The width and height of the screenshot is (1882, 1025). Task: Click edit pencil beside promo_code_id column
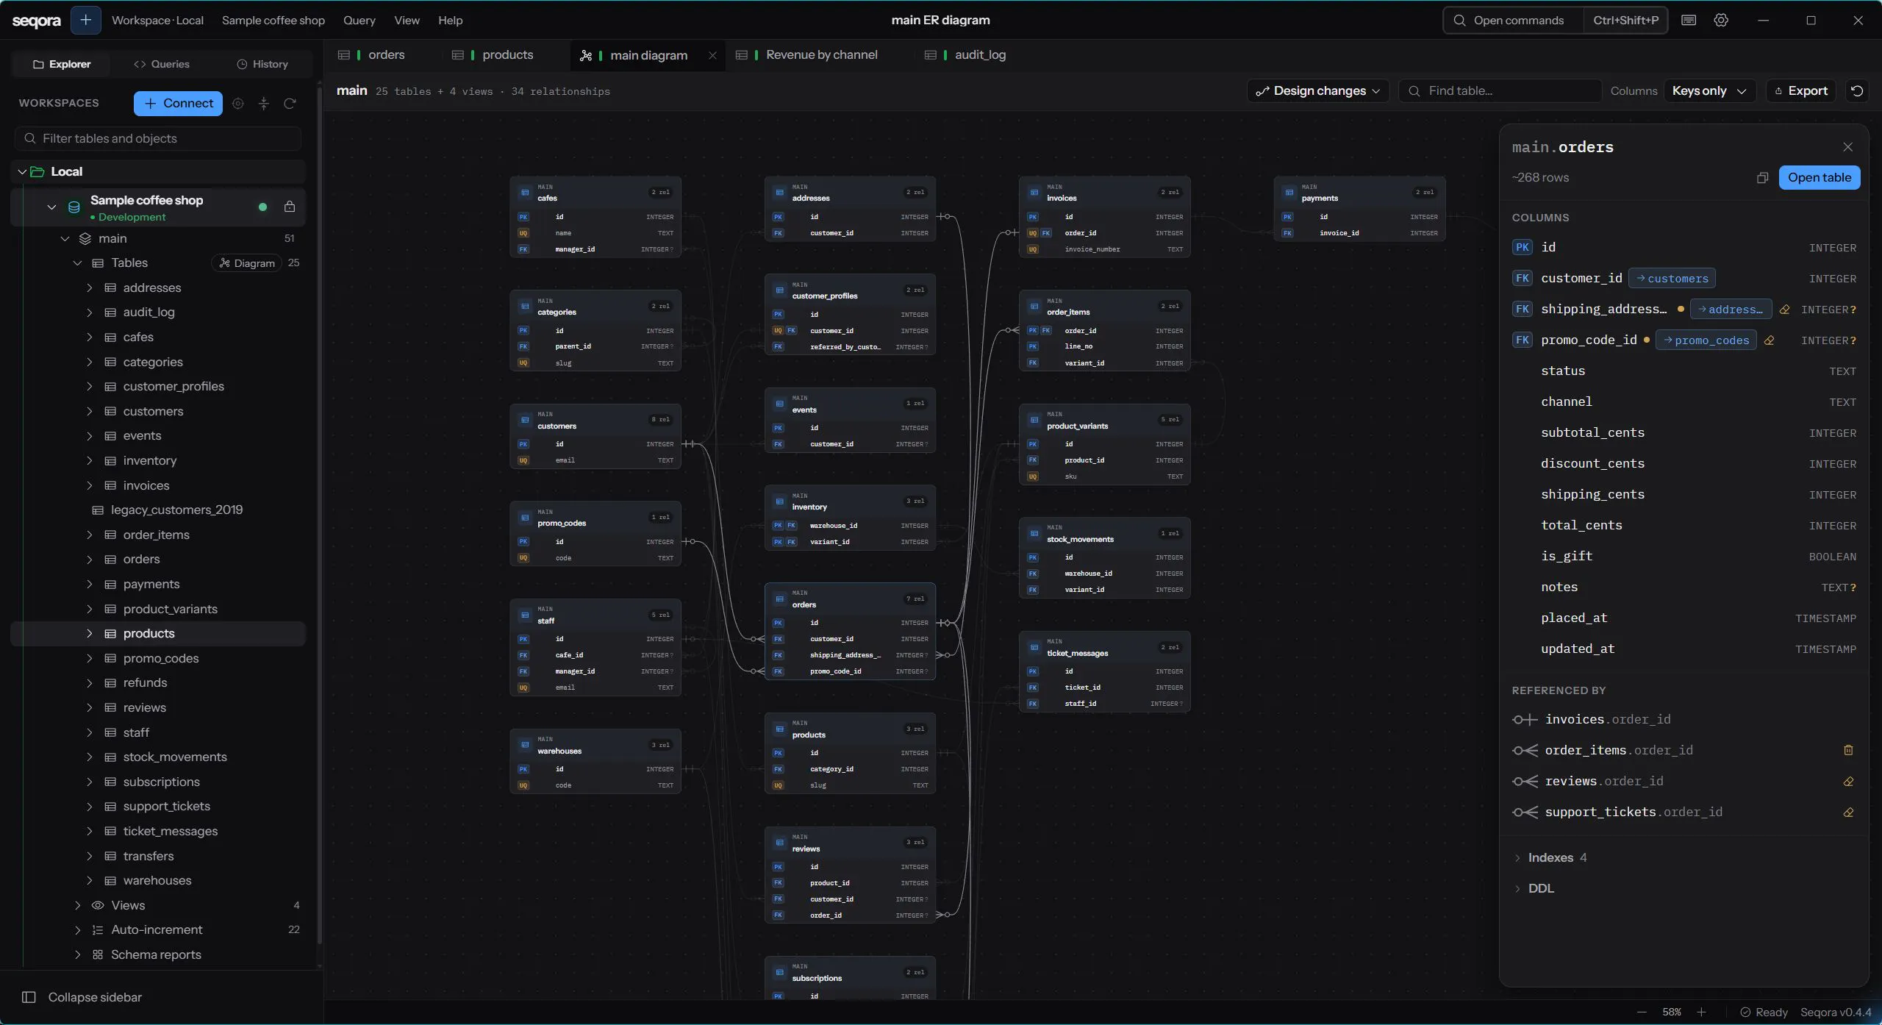pos(1770,340)
